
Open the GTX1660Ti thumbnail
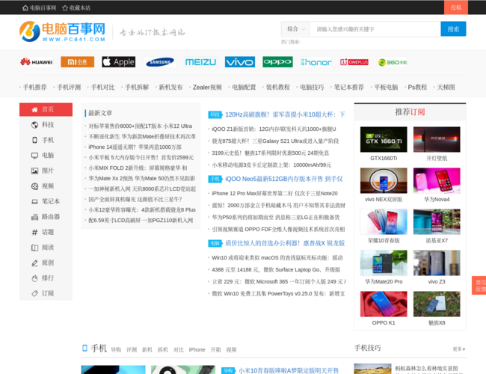[384, 140]
